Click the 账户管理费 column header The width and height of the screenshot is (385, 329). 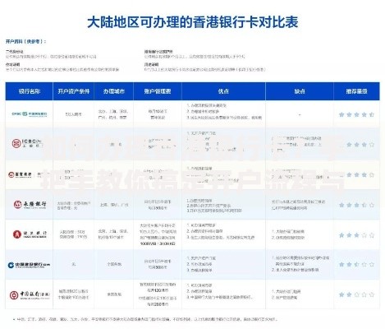tap(158, 91)
